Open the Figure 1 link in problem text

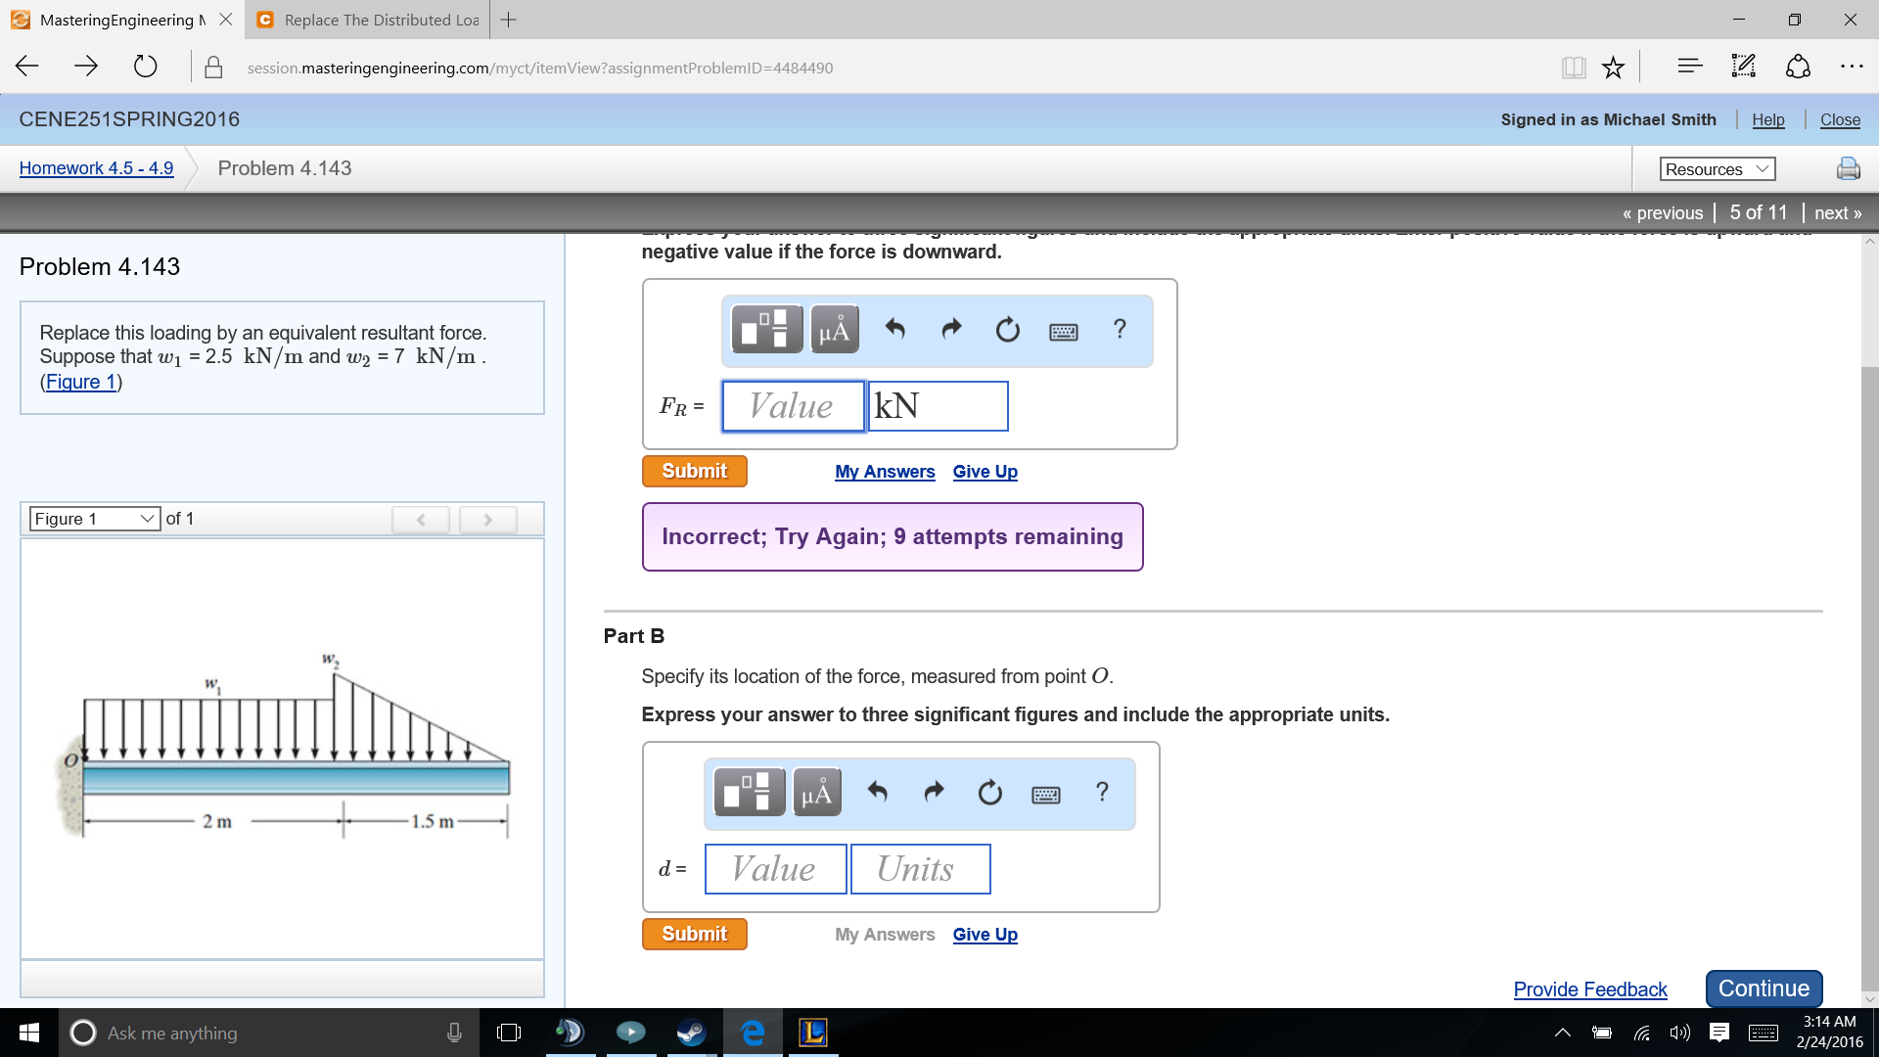pyautogui.click(x=81, y=382)
